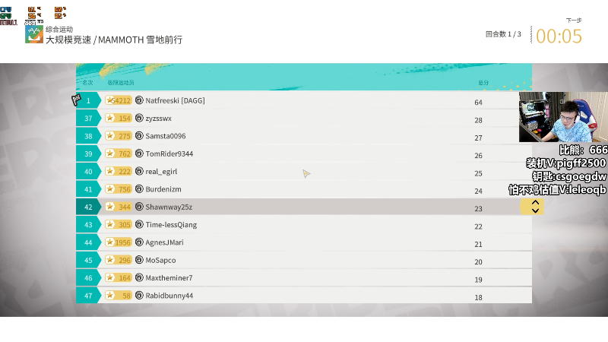The height and width of the screenshot is (342, 608).
Task: Click the mass race event icon
Action: pyautogui.click(x=34, y=34)
